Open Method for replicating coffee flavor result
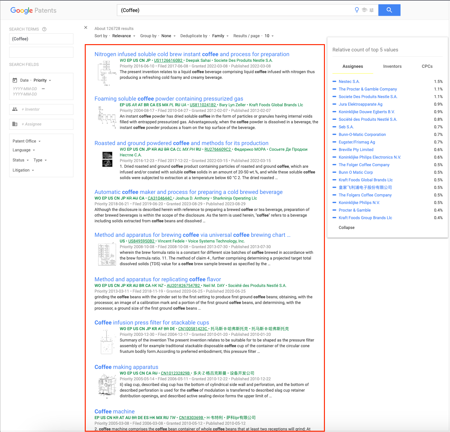The width and height of the screenshot is (450, 432). 158,279
